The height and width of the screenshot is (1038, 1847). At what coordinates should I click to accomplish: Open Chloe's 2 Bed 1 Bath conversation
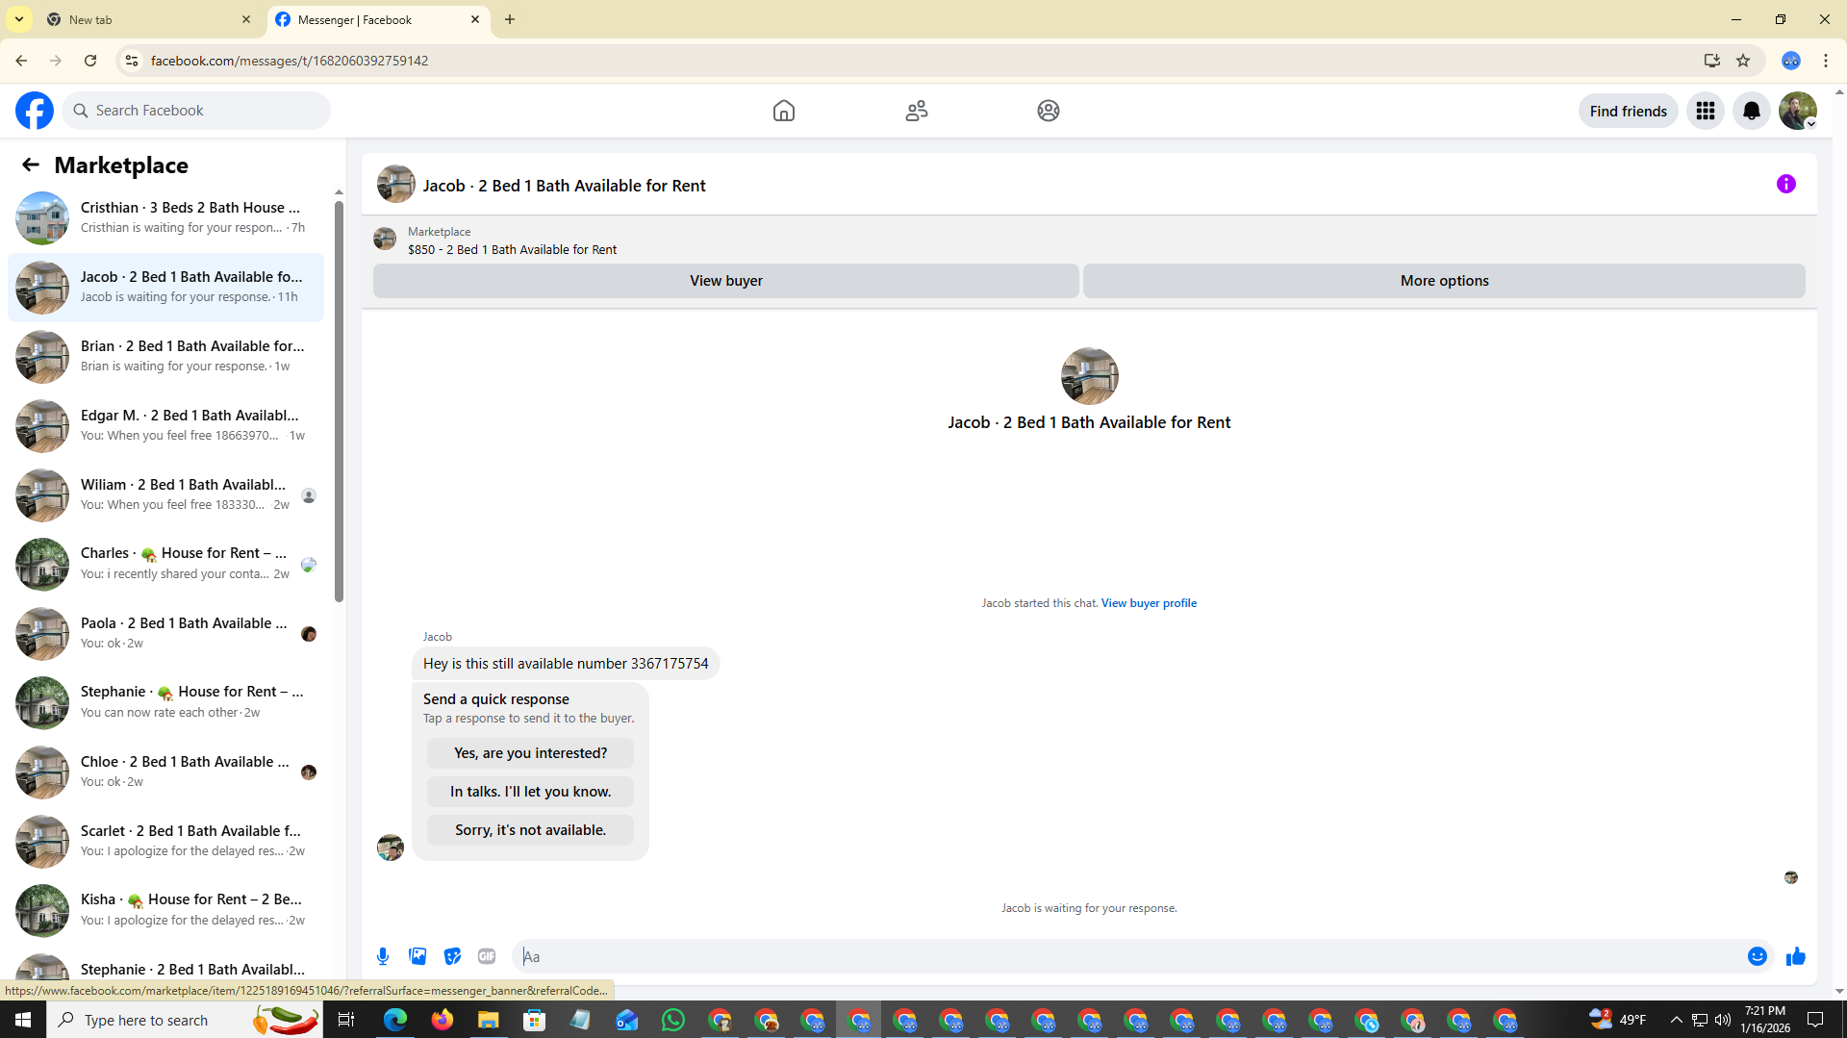coord(166,772)
